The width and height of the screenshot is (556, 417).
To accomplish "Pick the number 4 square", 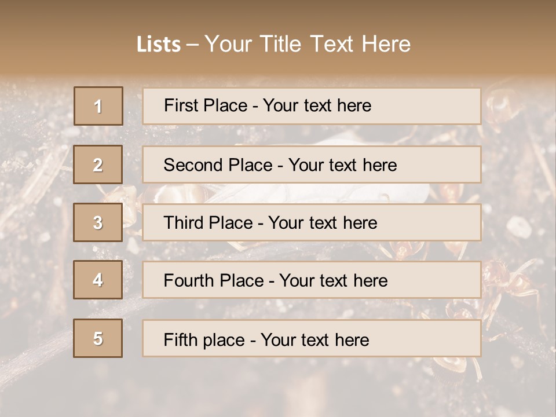I will (x=98, y=280).
